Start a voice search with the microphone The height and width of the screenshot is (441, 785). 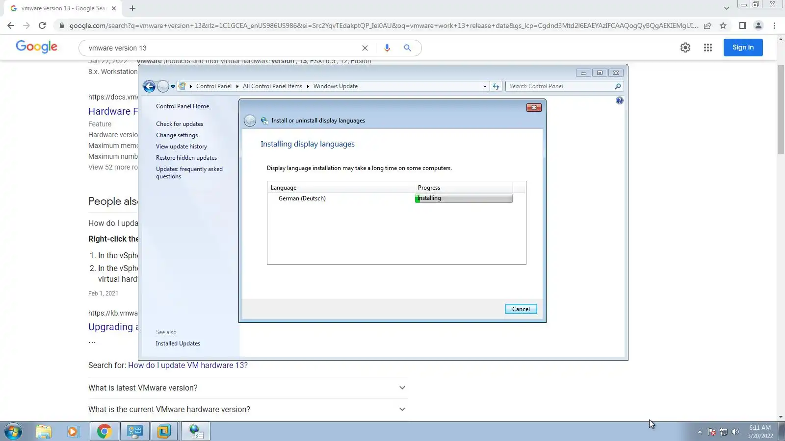(x=387, y=48)
